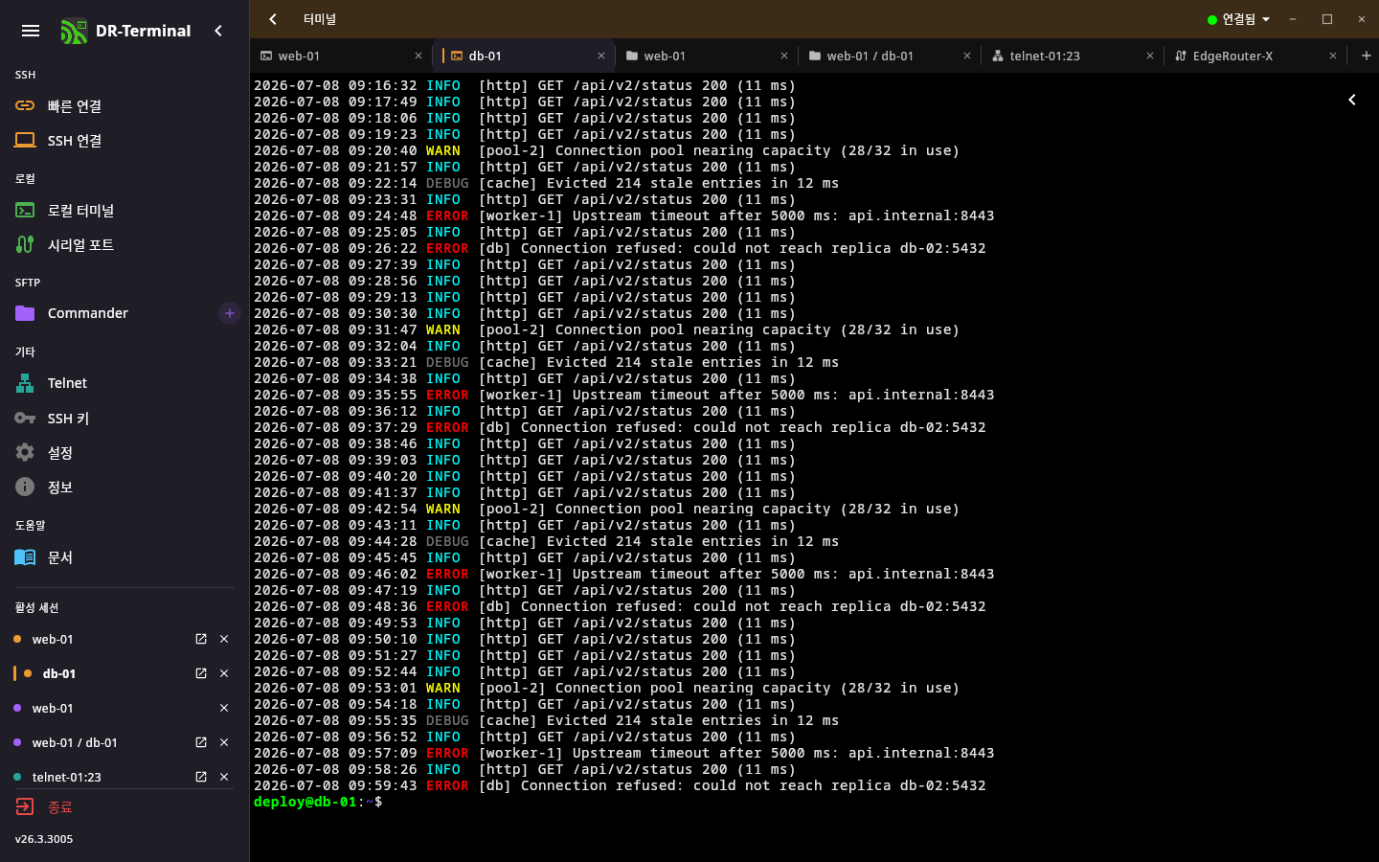Open SSH 연결
1379x862 pixels.
click(123, 141)
